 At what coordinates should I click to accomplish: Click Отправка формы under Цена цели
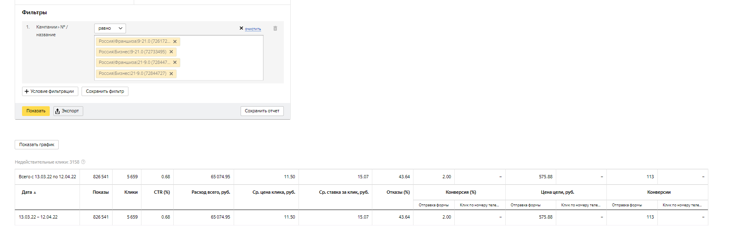(525, 205)
